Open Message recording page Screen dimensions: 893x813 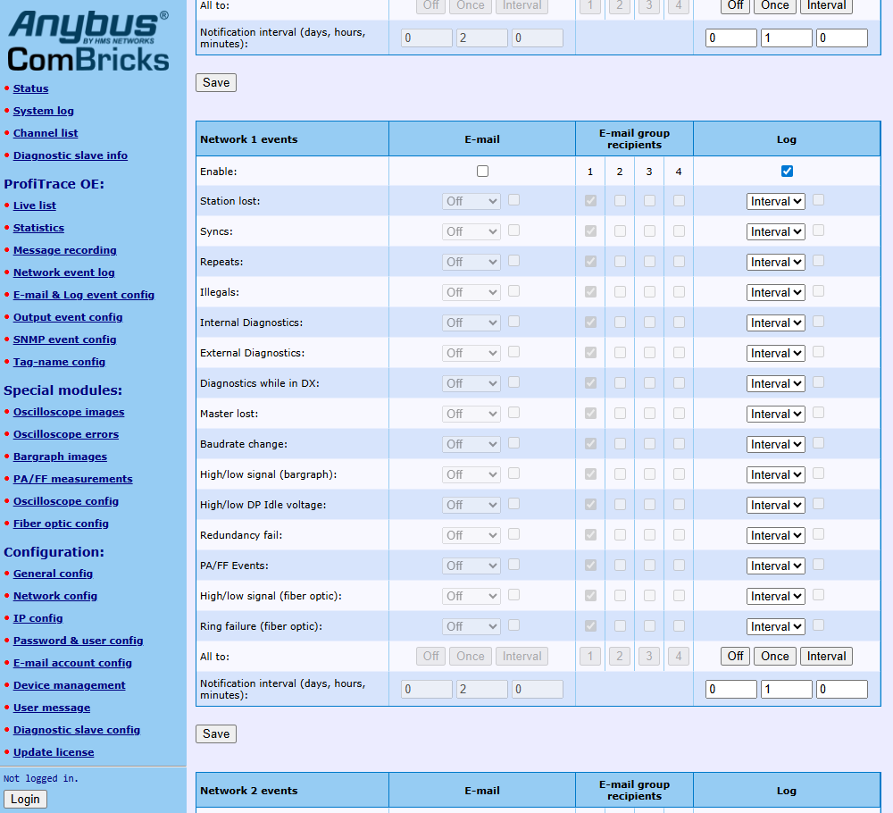pos(65,249)
